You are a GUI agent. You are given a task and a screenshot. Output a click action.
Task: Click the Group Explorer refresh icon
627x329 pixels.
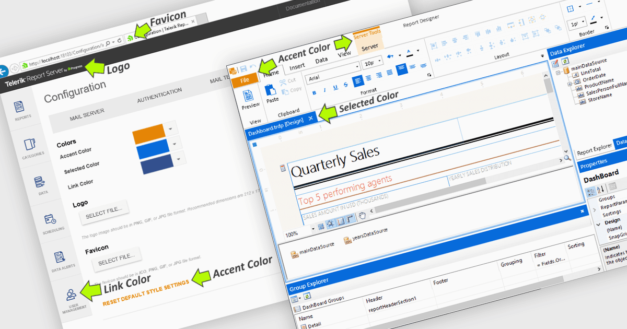tap(308, 297)
